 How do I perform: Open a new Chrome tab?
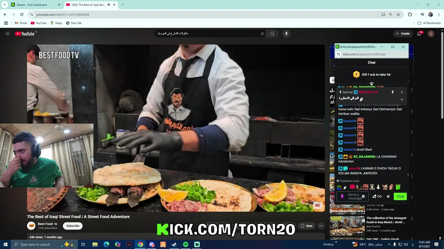122,5
